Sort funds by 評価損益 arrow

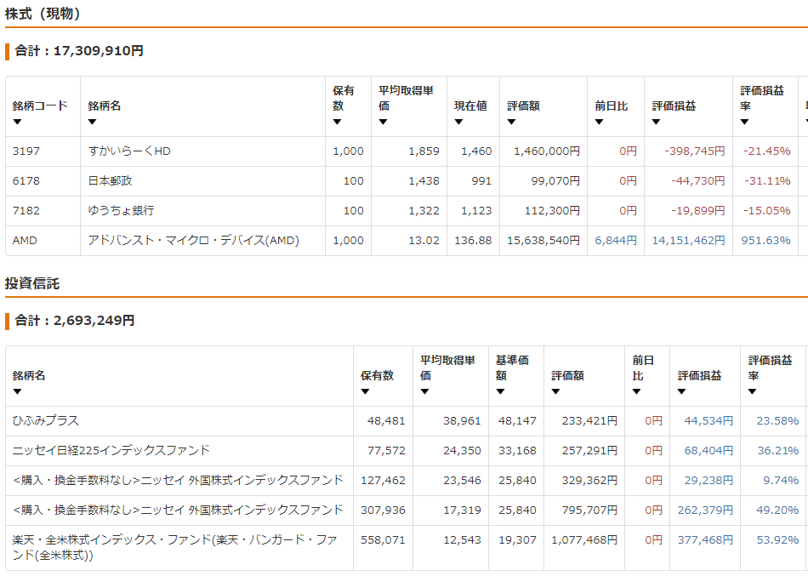coord(681,391)
